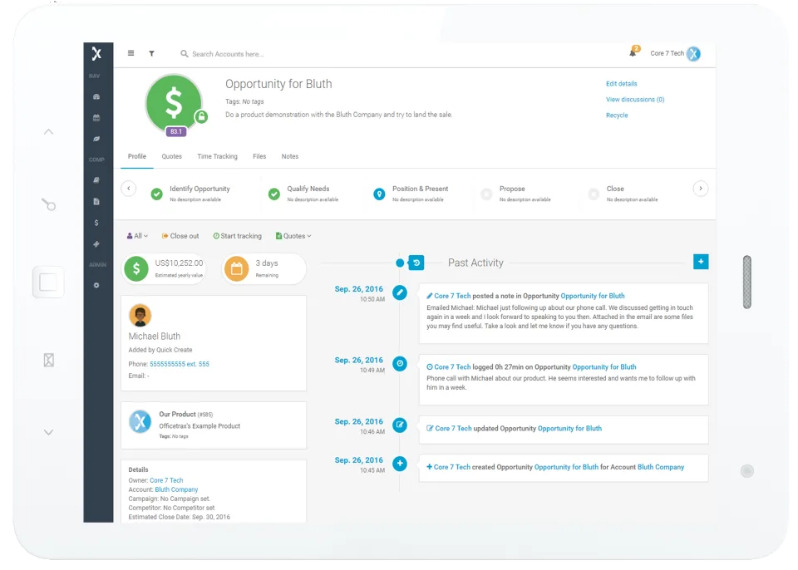Click the ticket icon in sidebar
Screen dimensions: 798x570
pos(96,244)
